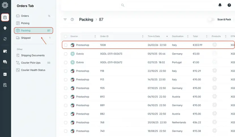Viewport: 235px width, 137px height.
Task: Click Products icon for order 882
Action: (x=215, y=114)
